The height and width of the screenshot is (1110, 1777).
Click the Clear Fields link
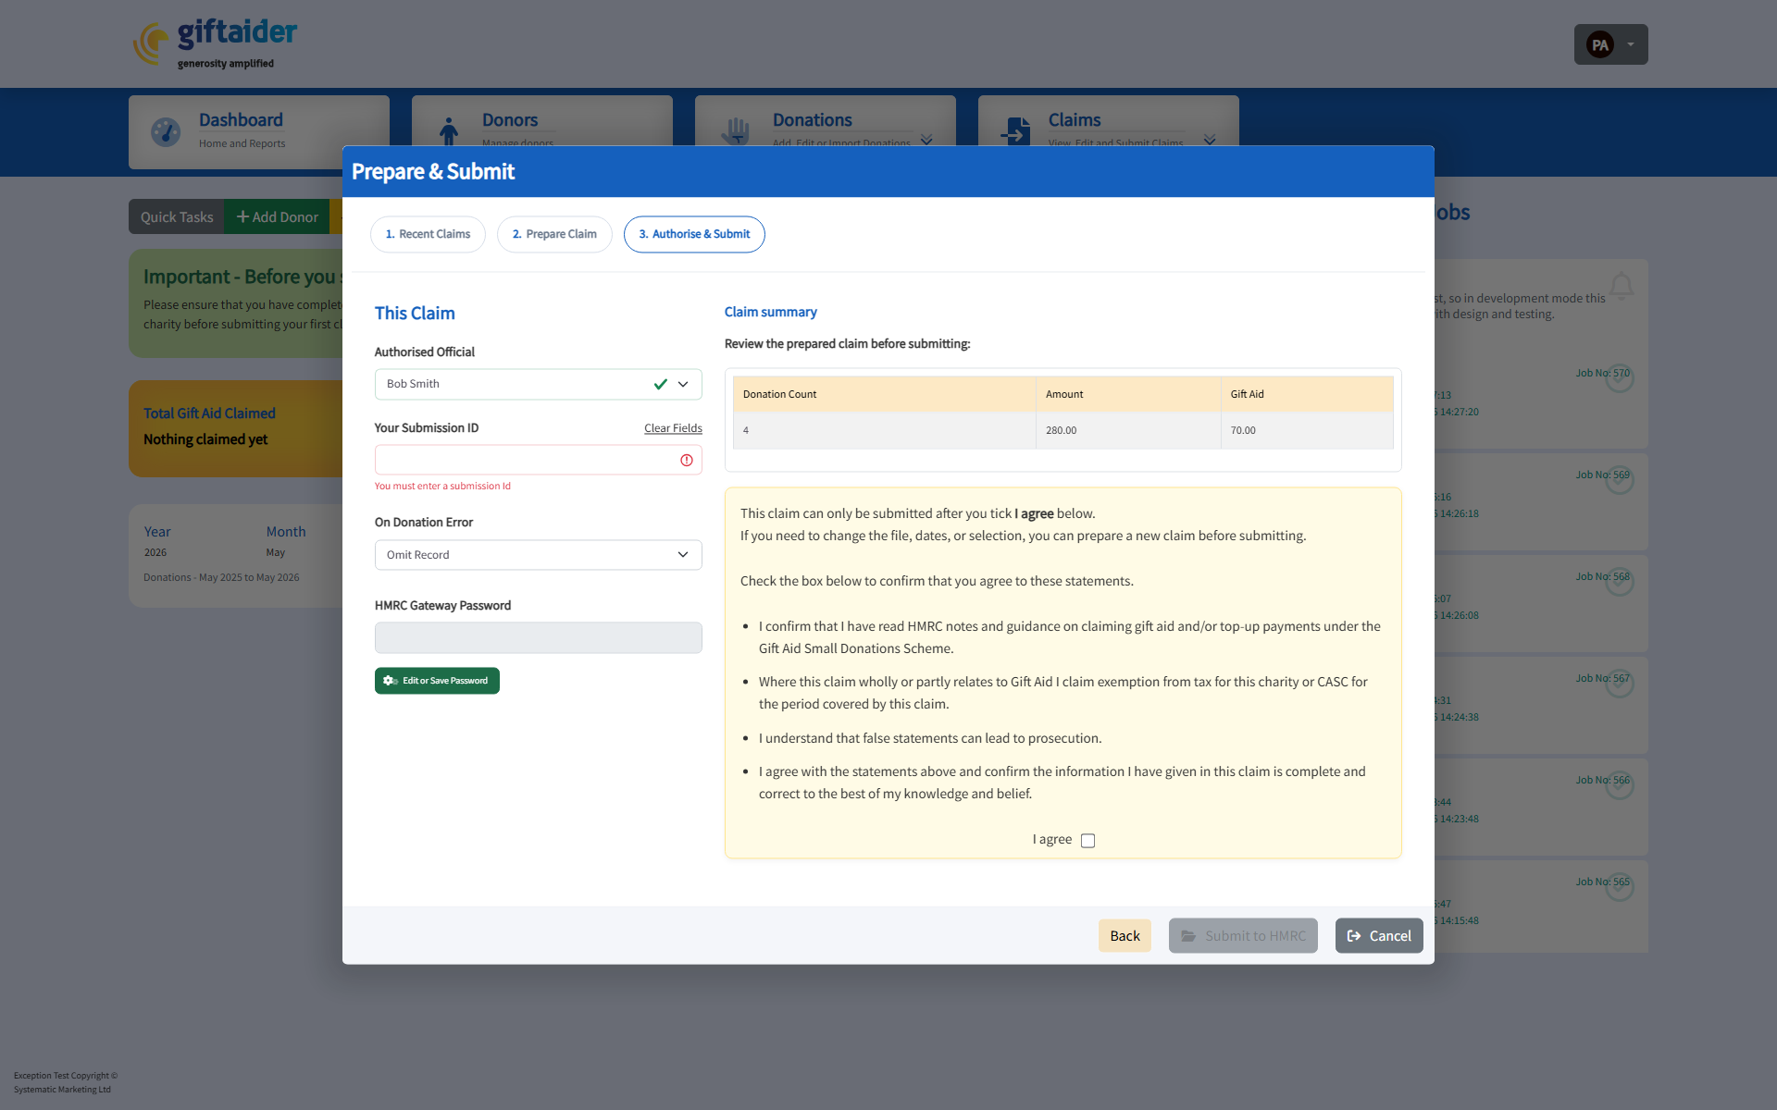pyautogui.click(x=673, y=428)
